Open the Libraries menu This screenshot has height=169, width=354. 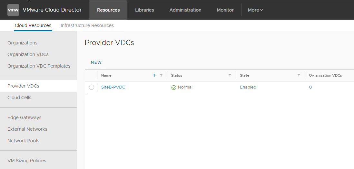144,10
